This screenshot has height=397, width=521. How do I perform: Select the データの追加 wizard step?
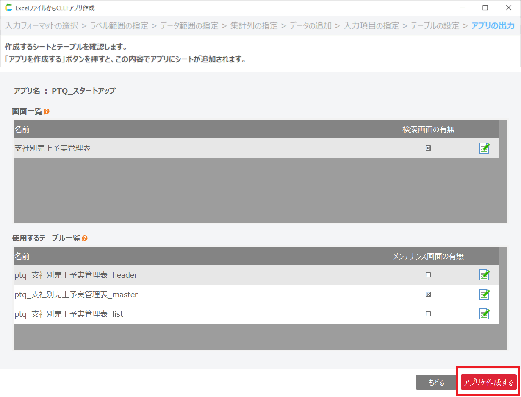point(310,26)
